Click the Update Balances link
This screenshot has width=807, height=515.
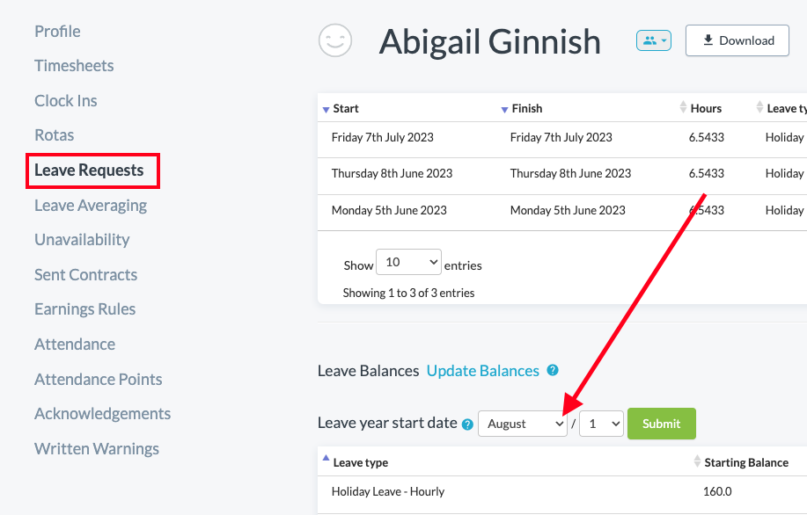pos(482,371)
